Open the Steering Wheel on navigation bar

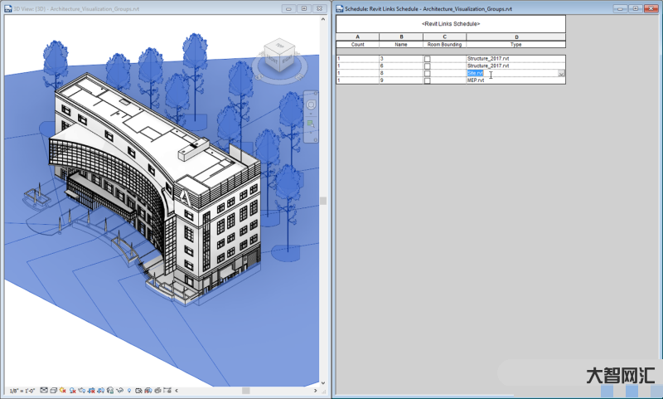pyautogui.click(x=311, y=105)
